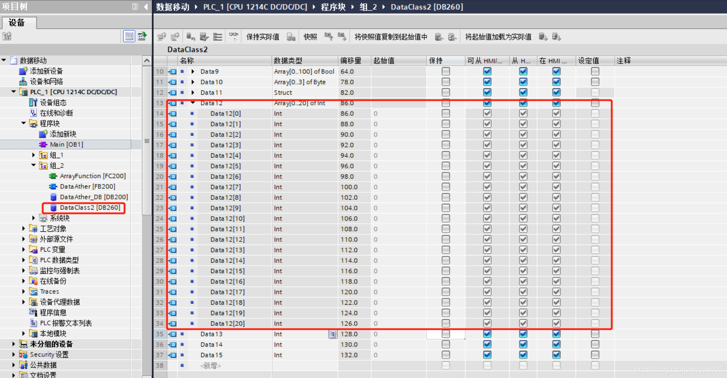This screenshot has height=378, width=727.
Task: Click second icon after 将起始值加载为实际值
Action: [x=557, y=37]
